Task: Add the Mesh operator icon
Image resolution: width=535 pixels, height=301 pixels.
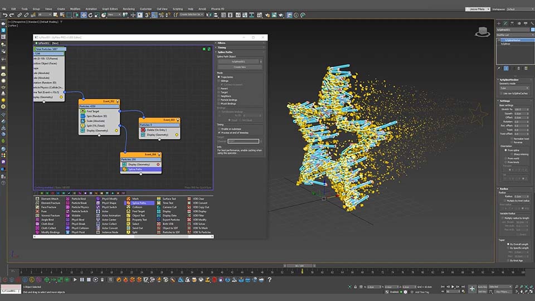Action: coord(128,198)
